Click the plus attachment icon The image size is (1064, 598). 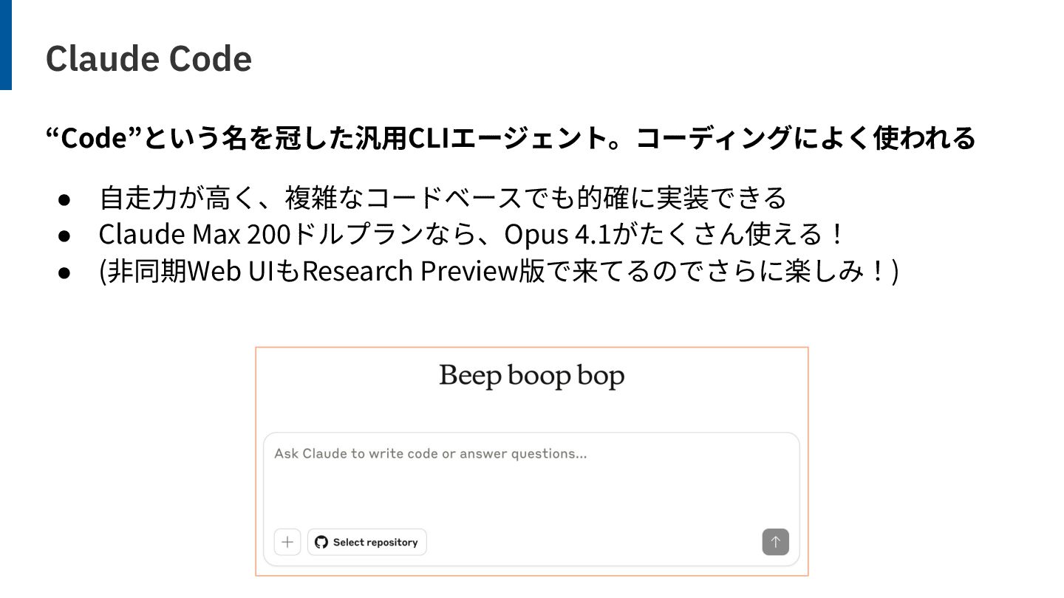click(287, 542)
